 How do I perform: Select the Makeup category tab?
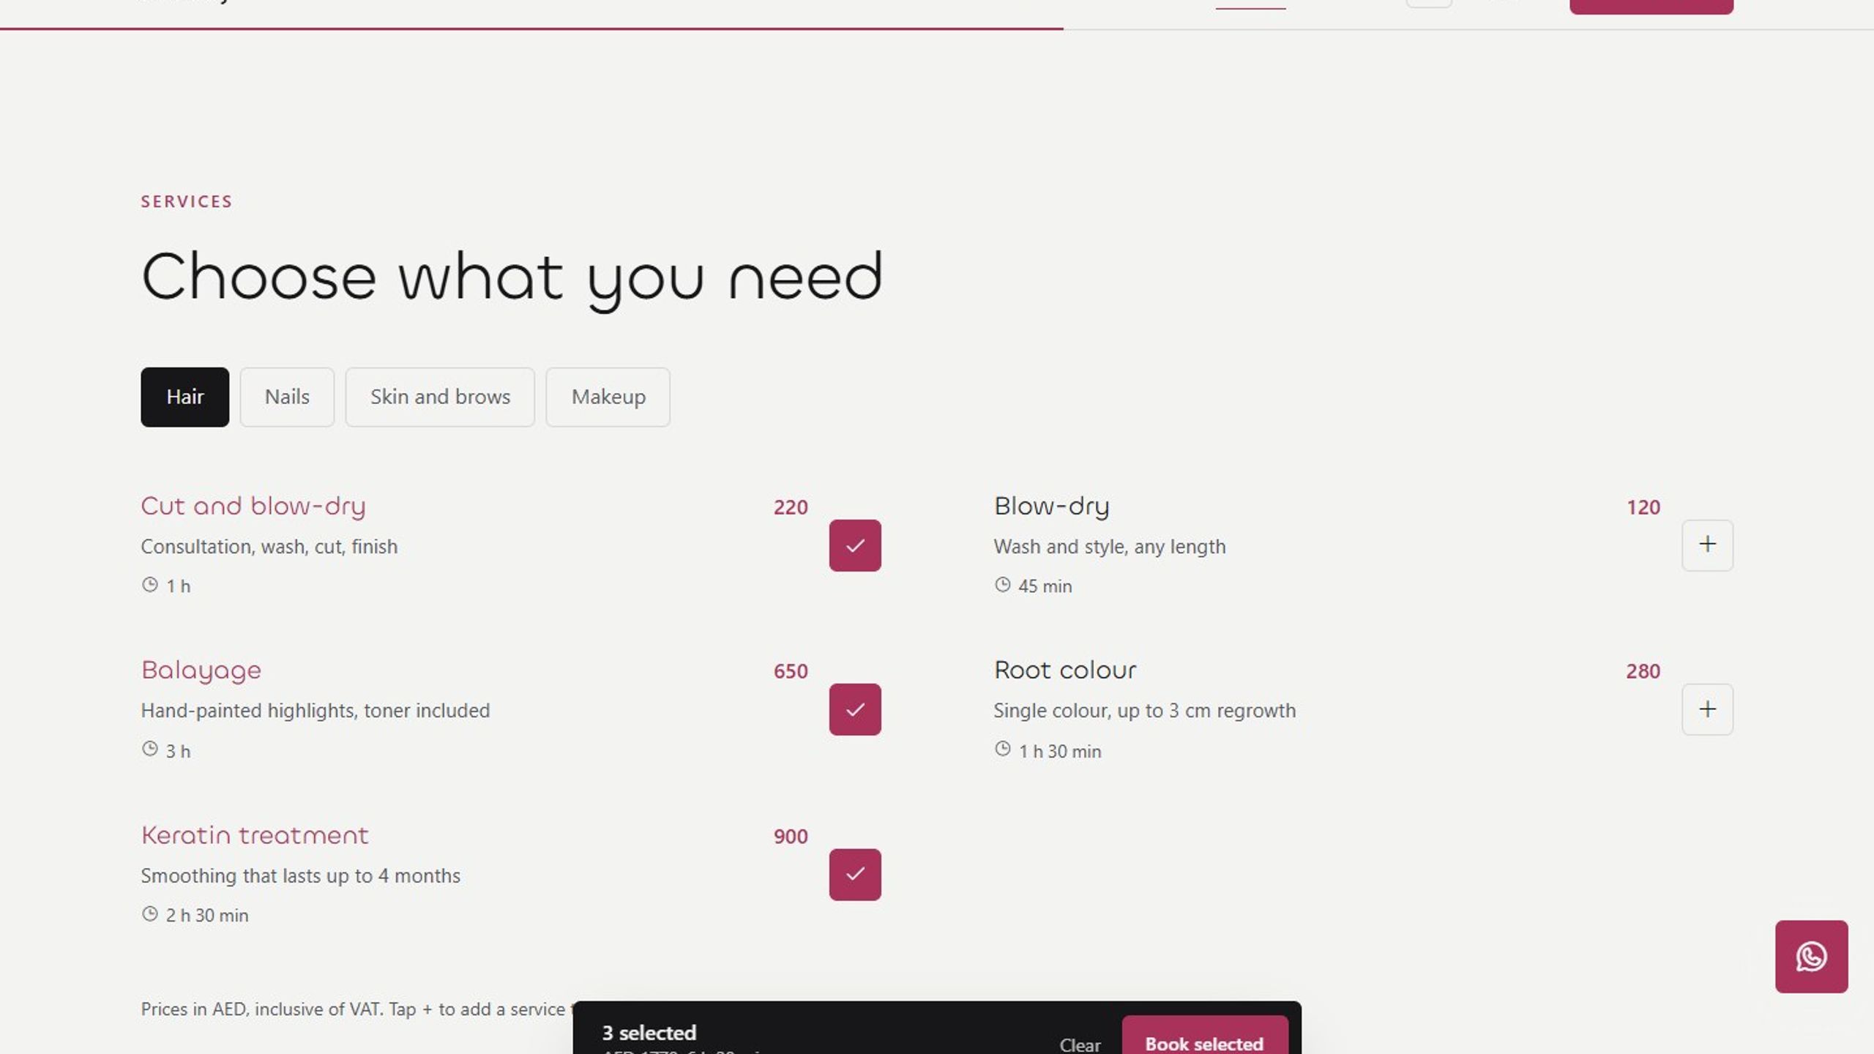click(608, 397)
